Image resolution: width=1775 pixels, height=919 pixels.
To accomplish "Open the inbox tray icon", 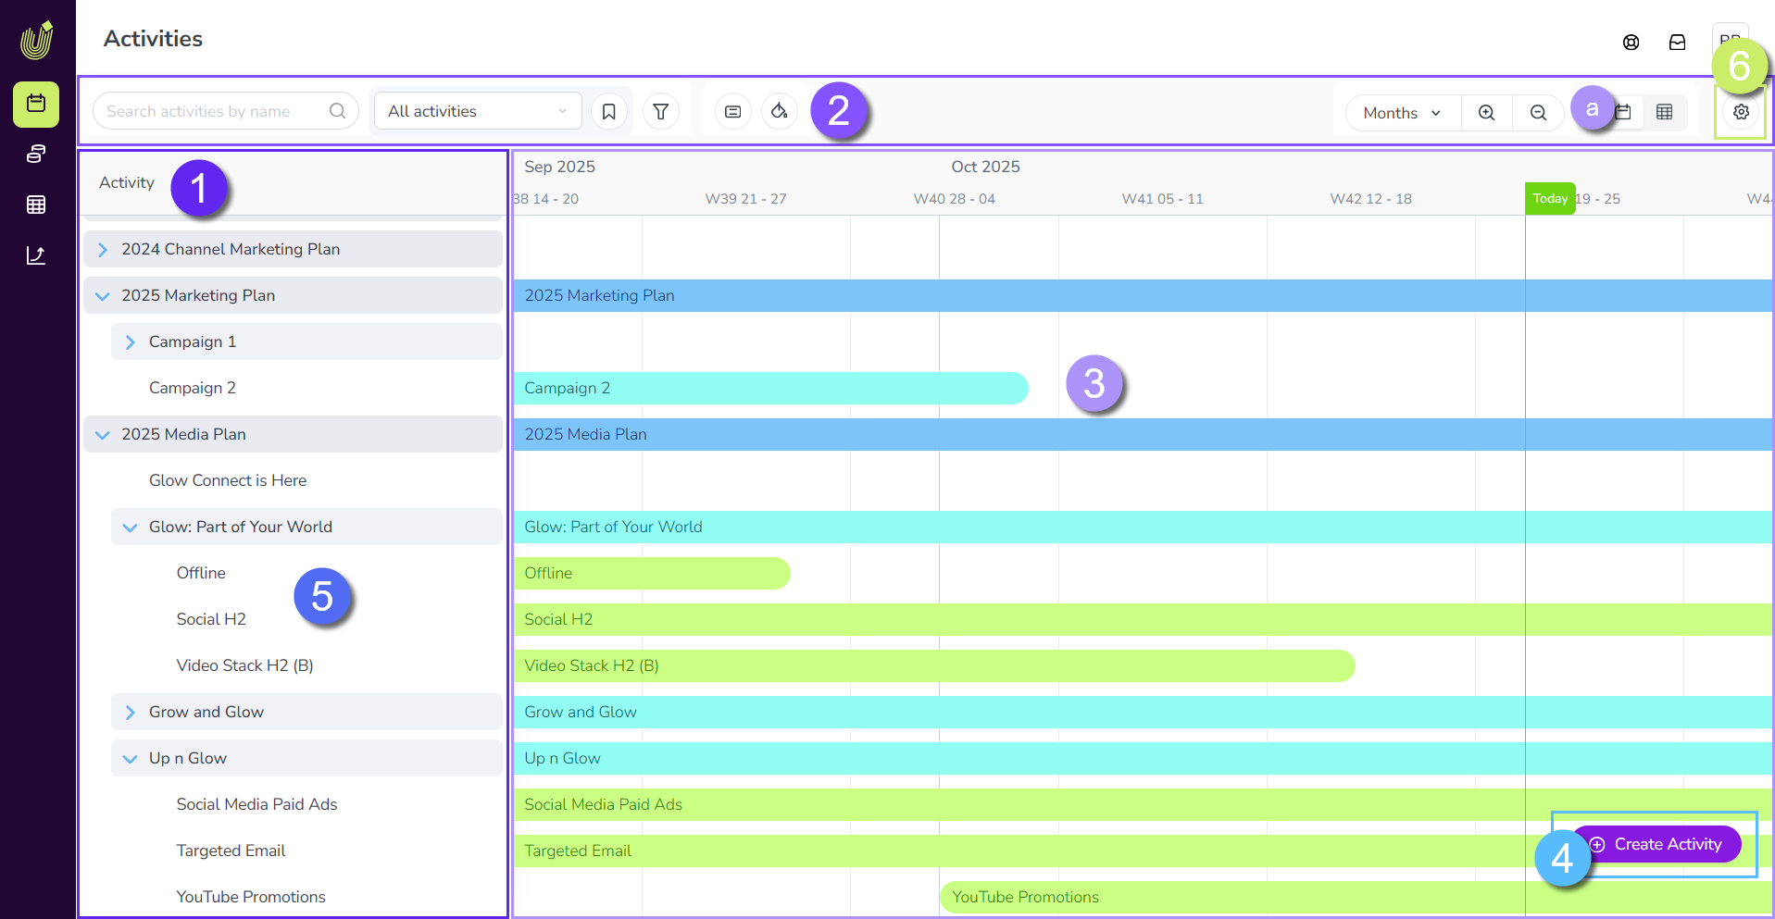I will click(1677, 43).
